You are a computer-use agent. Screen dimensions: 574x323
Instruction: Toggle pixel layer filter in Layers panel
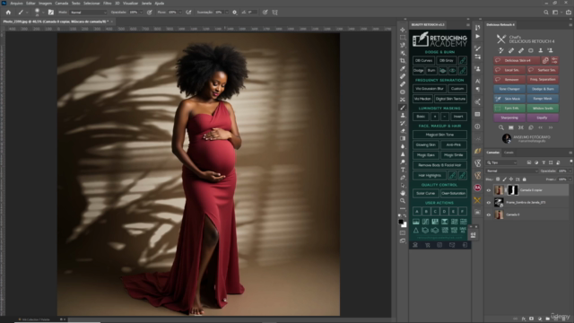[529, 162]
